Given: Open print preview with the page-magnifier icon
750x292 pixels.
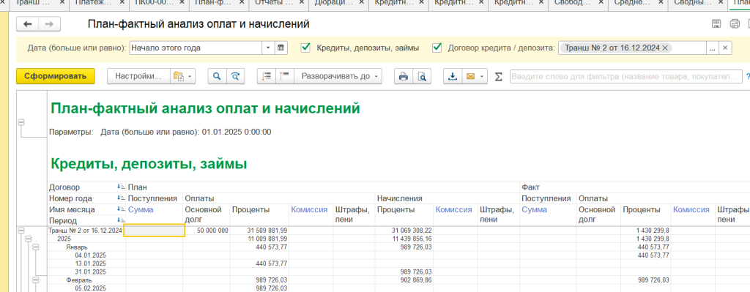Looking at the screenshot, I should tap(421, 76).
